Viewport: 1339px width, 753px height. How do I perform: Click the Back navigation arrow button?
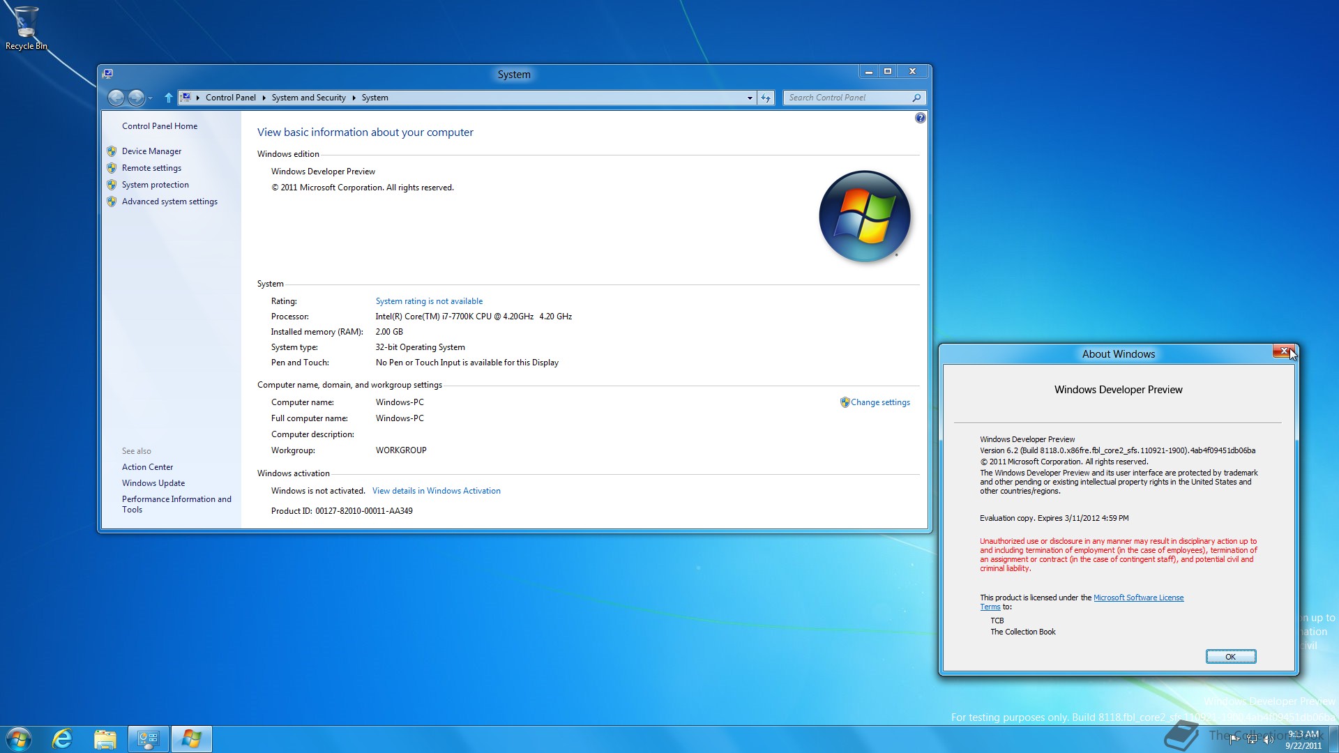coord(116,98)
